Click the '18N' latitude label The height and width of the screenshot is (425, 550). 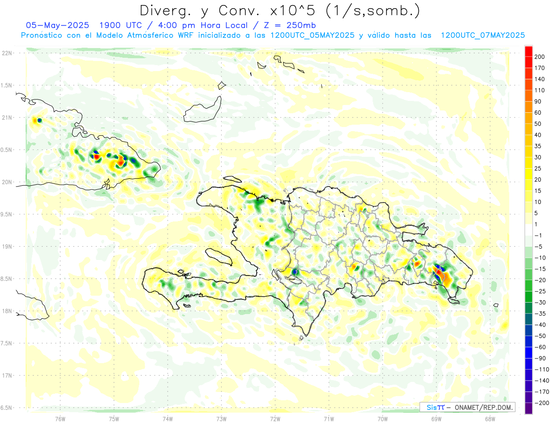click(x=7, y=311)
